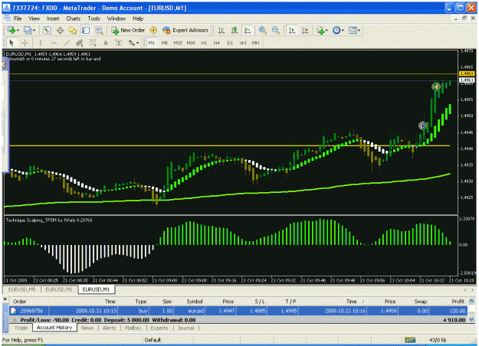This screenshot has height=346, width=479.
Task: Expand the periodicity clock dropdown
Action: (x=343, y=30)
